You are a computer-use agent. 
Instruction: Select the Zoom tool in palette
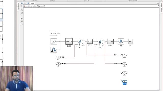tap(22, 10)
